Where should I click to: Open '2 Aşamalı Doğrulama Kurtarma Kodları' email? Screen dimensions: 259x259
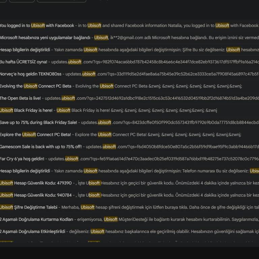pyautogui.click(x=129, y=219)
